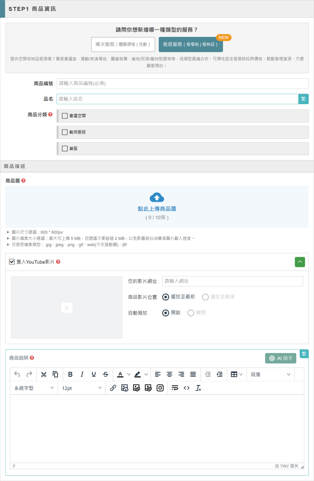Collapse the YouTube section with green chevron
314x481 pixels.
(x=300, y=262)
